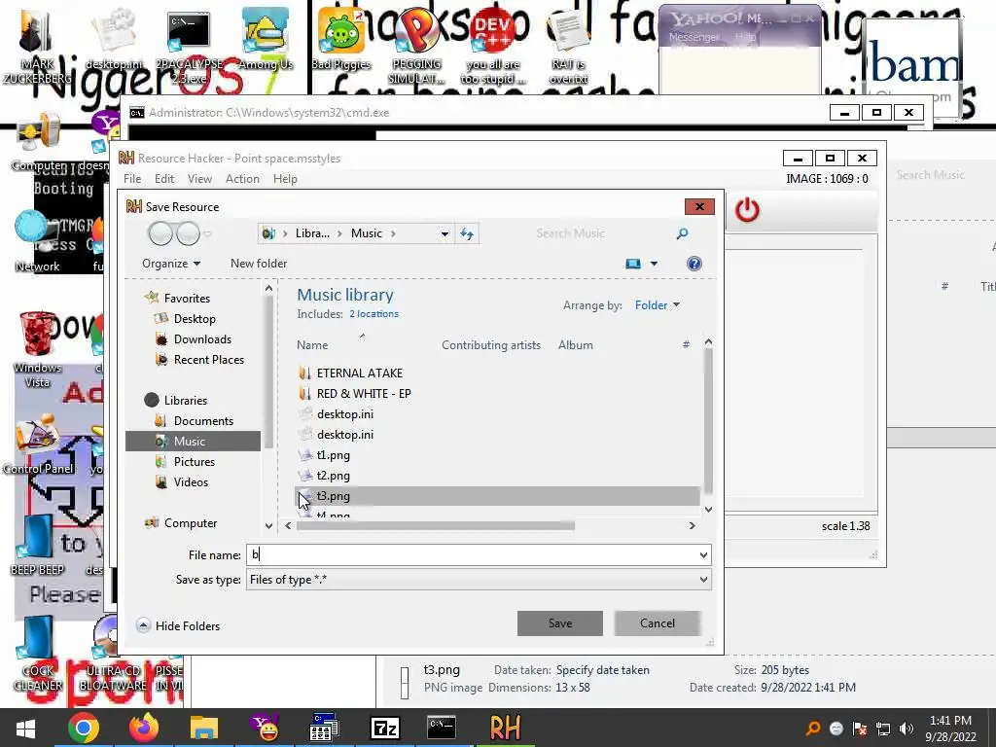This screenshot has height=747, width=996.
Task: Select the RED & WHITE - EP folder
Action: pyautogui.click(x=364, y=394)
